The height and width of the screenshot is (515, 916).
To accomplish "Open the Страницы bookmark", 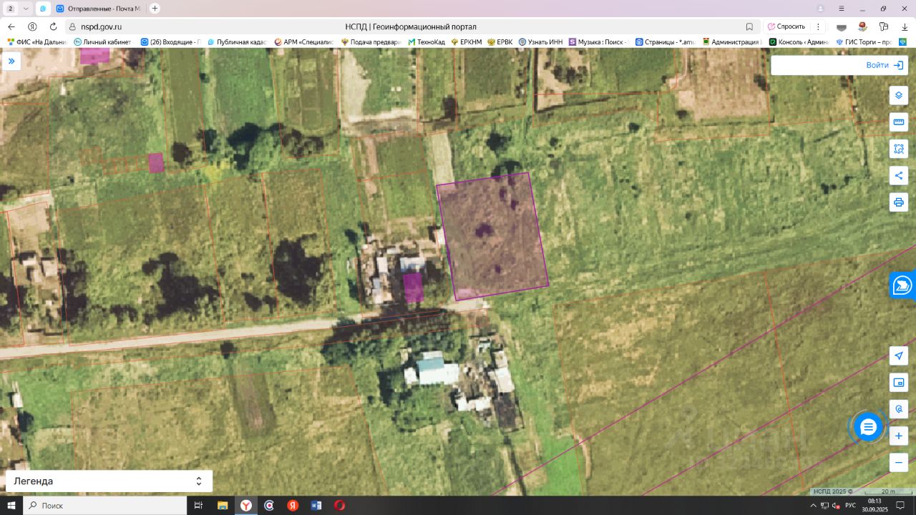I will click(665, 42).
